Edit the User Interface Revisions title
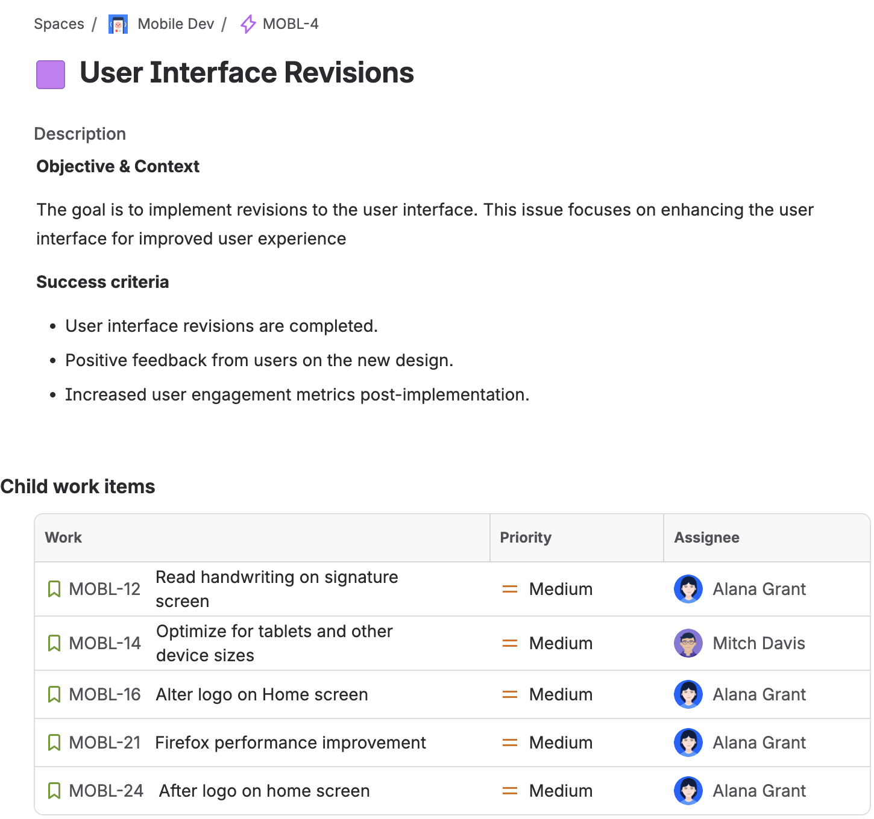874x819 pixels. tap(247, 73)
